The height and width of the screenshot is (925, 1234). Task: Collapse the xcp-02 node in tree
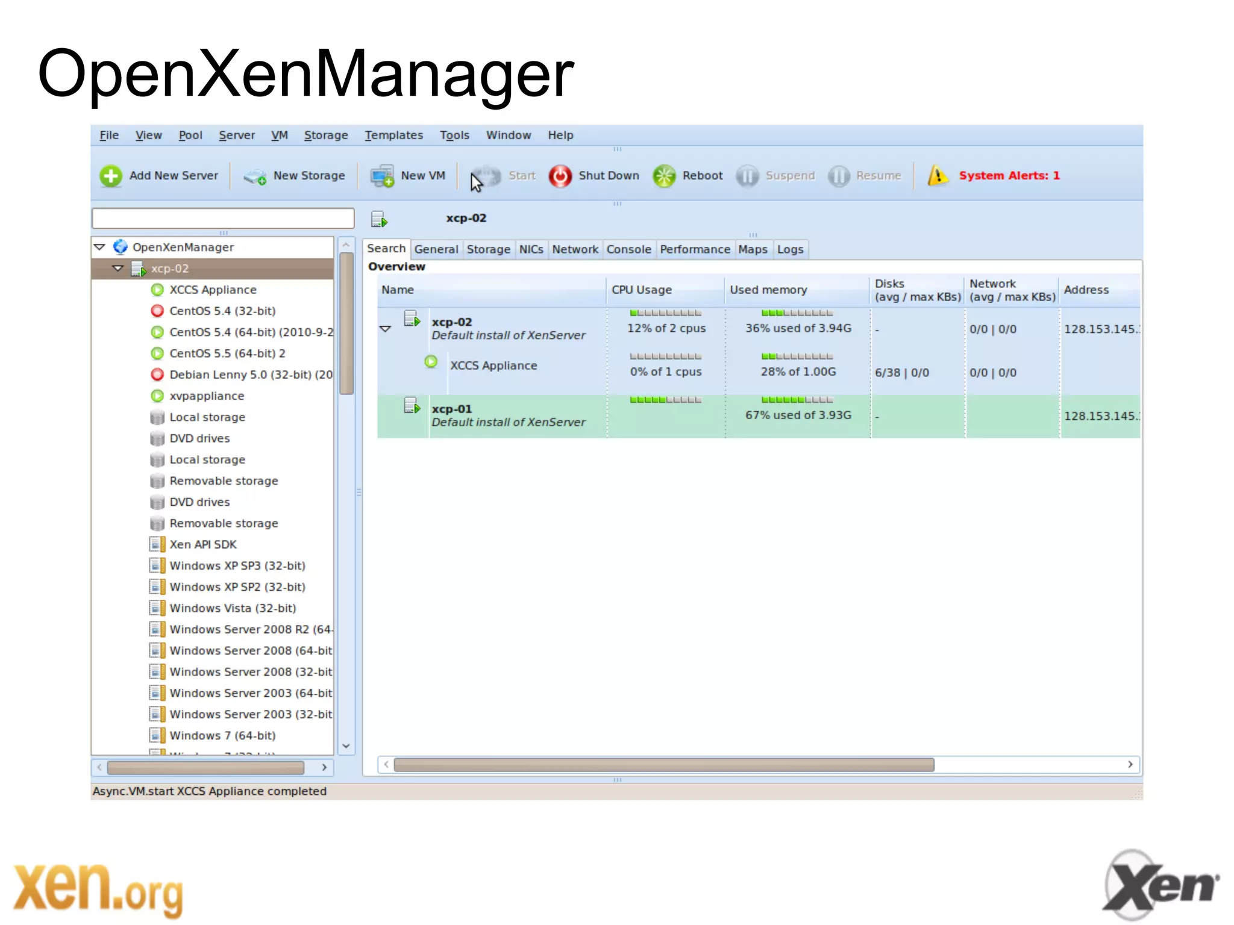click(x=118, y=269)
